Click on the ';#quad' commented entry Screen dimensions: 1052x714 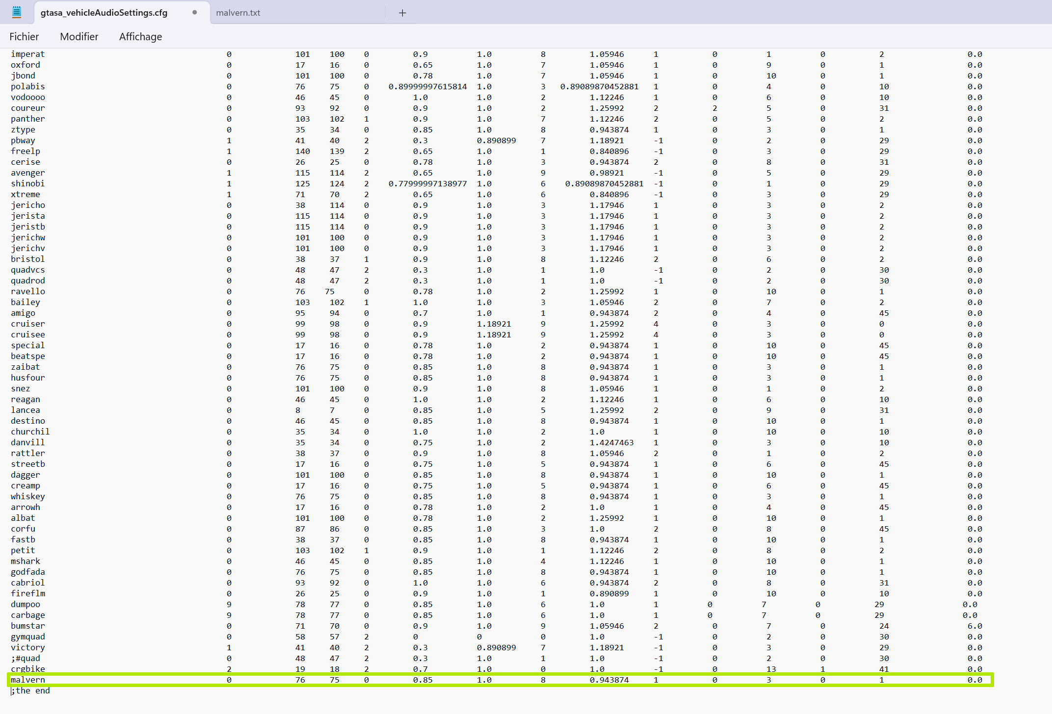(x=26, y=658)
